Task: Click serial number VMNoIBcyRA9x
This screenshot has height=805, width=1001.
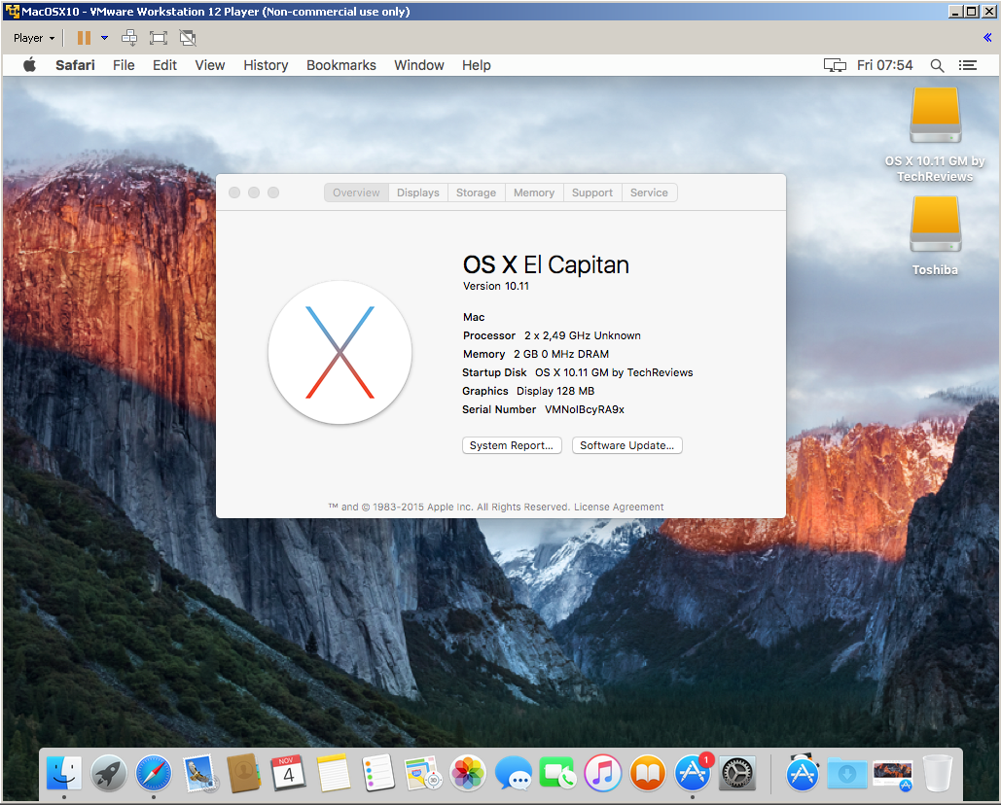Action: [584, 409]
